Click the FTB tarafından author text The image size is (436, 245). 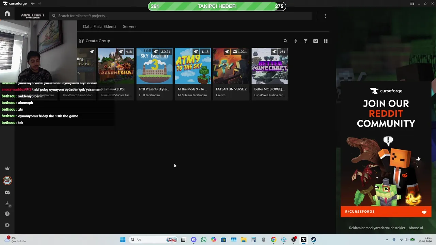pyautogui.click(x=150, y=95)
